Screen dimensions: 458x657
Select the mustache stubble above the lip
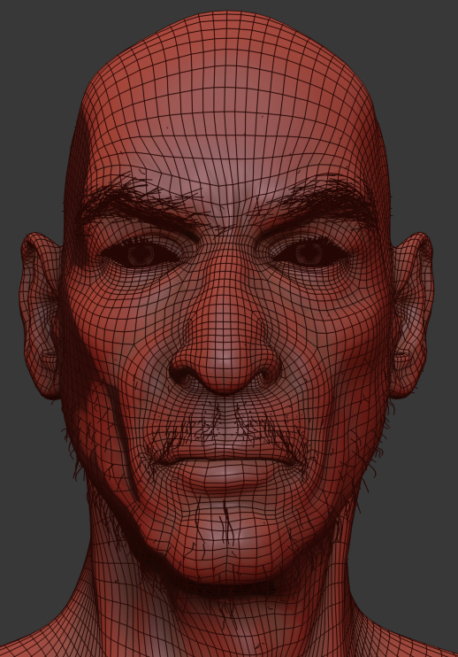(225, 423)
